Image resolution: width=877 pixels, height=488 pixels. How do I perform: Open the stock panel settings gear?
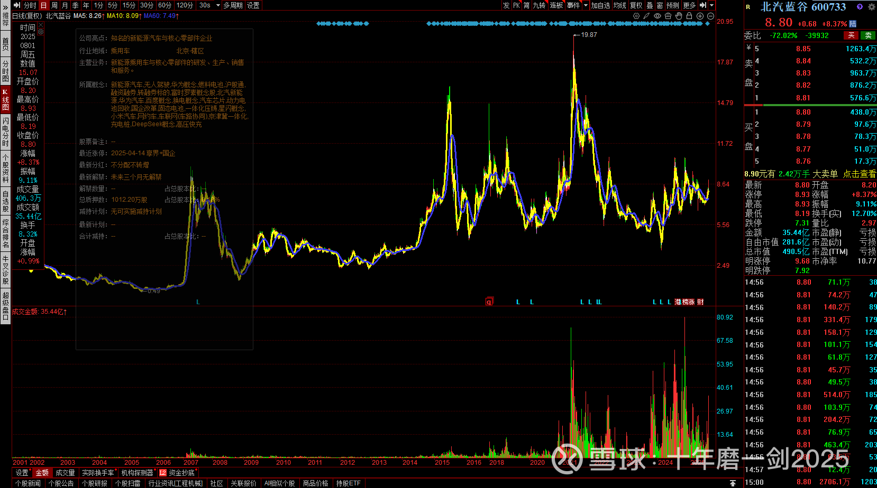click(x=871, y=7)
